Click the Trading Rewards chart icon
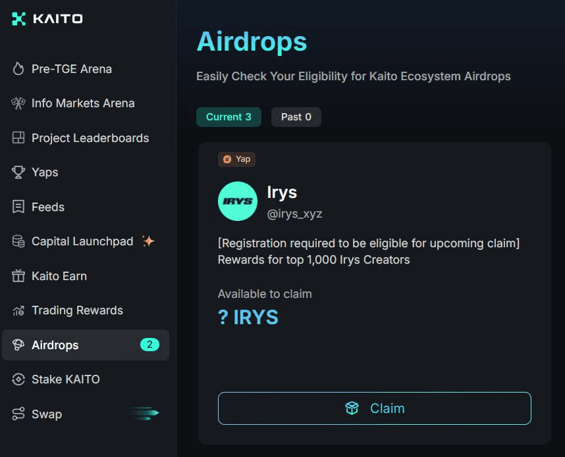Viewport: 565px width, 457px height. 18,310
